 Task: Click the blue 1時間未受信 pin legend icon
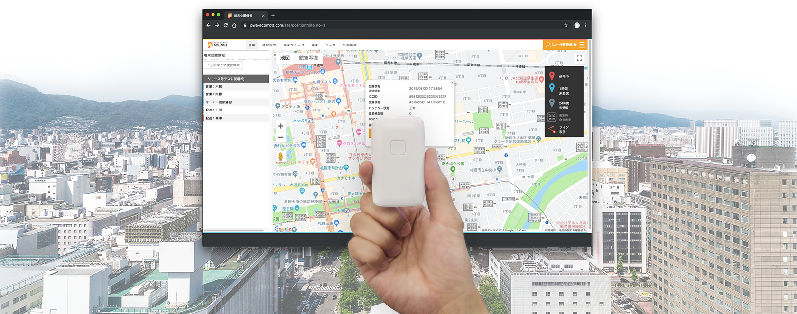(x=552, y=89)
